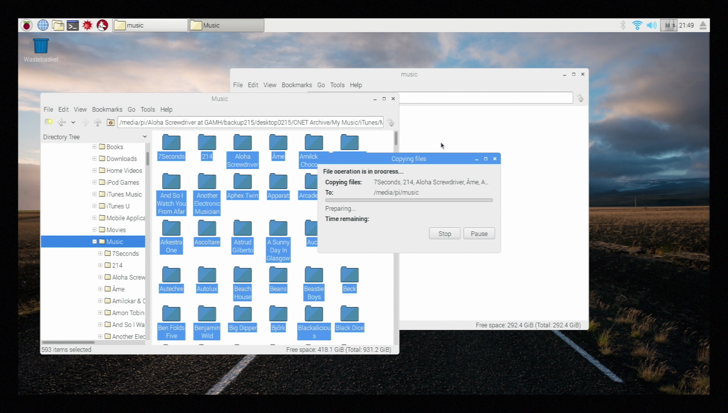Click the Wi-Fi network tray icon
This screenshot has width=728, height=413.
(637, 25)
